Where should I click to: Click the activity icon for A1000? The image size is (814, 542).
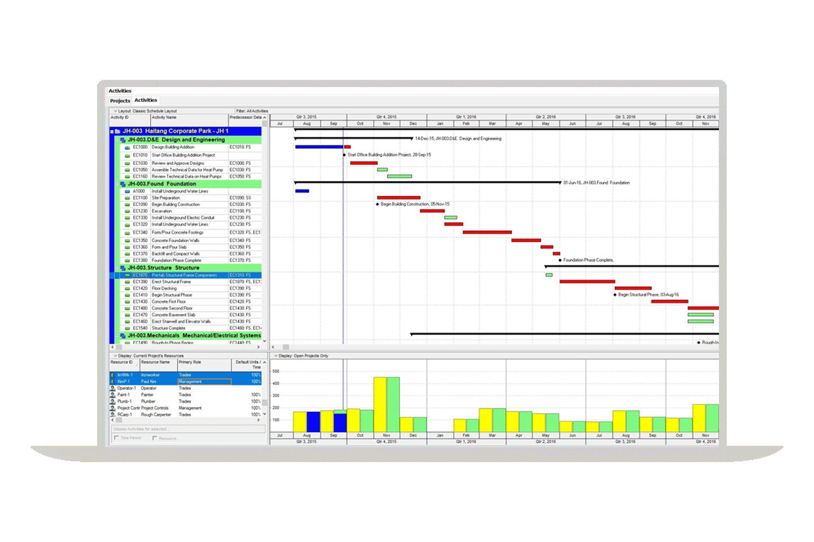click(x=128, y=192)
